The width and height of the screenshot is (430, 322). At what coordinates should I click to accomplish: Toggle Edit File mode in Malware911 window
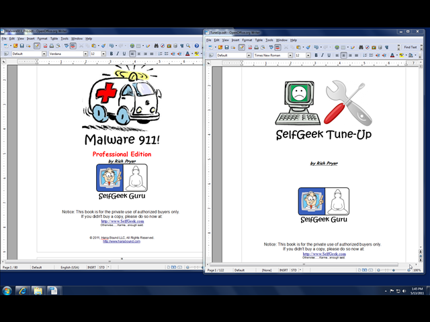click(x=37, y=46)
